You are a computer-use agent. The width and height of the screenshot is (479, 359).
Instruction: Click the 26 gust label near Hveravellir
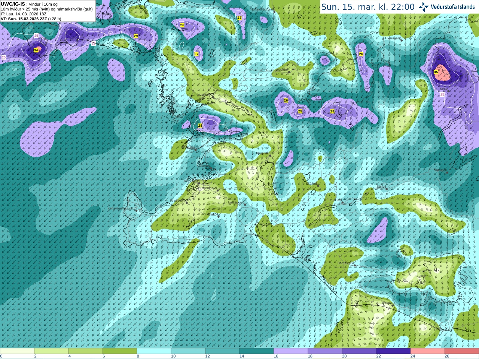[361, 54]
